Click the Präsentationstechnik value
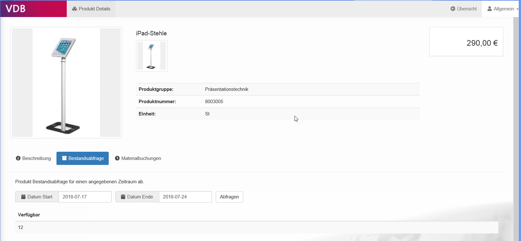This screenshot has height=241, width=521. (226, 89)
